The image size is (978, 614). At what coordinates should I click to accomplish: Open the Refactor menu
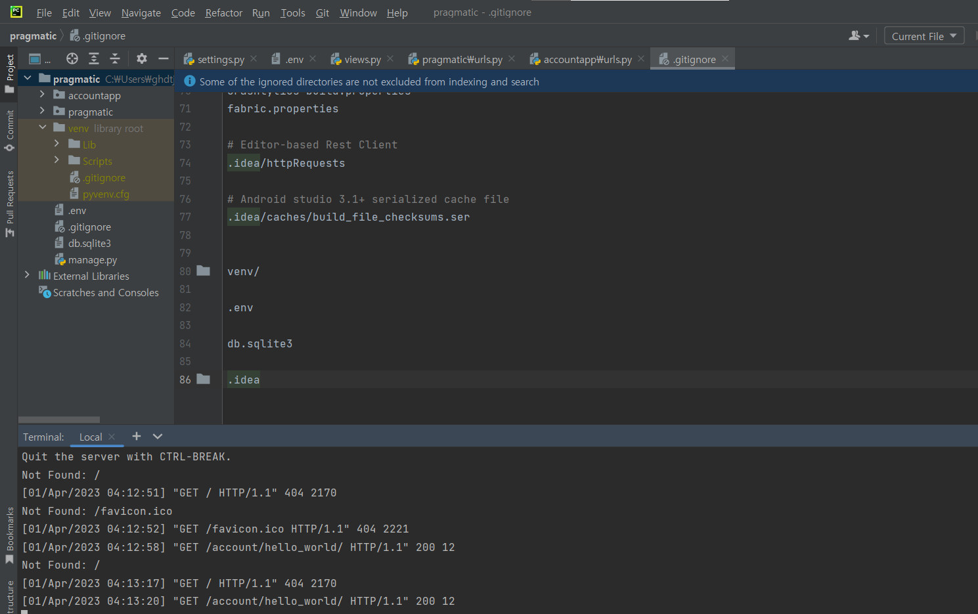pos(224,12)
